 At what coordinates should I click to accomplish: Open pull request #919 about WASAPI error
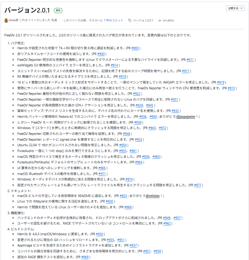[221, 82]
